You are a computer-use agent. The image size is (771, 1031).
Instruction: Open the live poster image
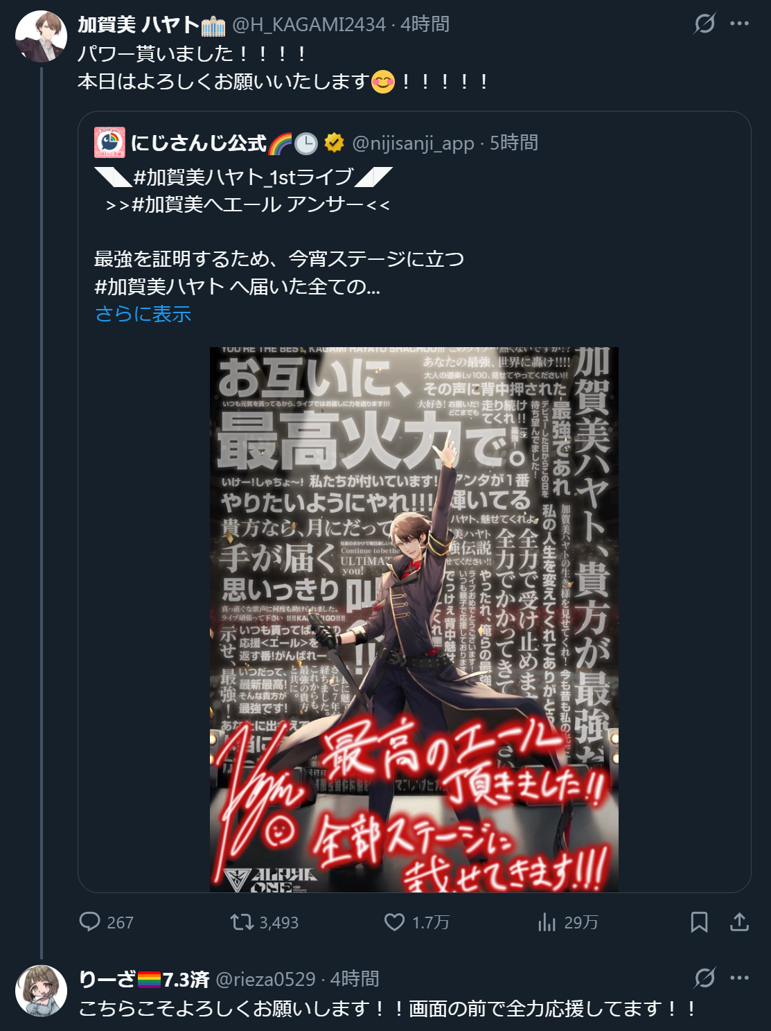[x=414, y=619]
